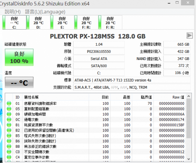196x163 pixels.
Task: Click the threshold value 70
Action: (150, 103)
